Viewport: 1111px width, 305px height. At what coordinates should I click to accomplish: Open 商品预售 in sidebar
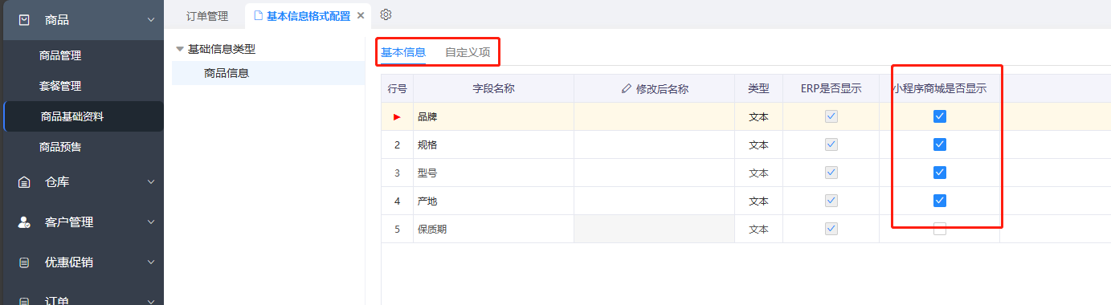(x=60, y=147)
